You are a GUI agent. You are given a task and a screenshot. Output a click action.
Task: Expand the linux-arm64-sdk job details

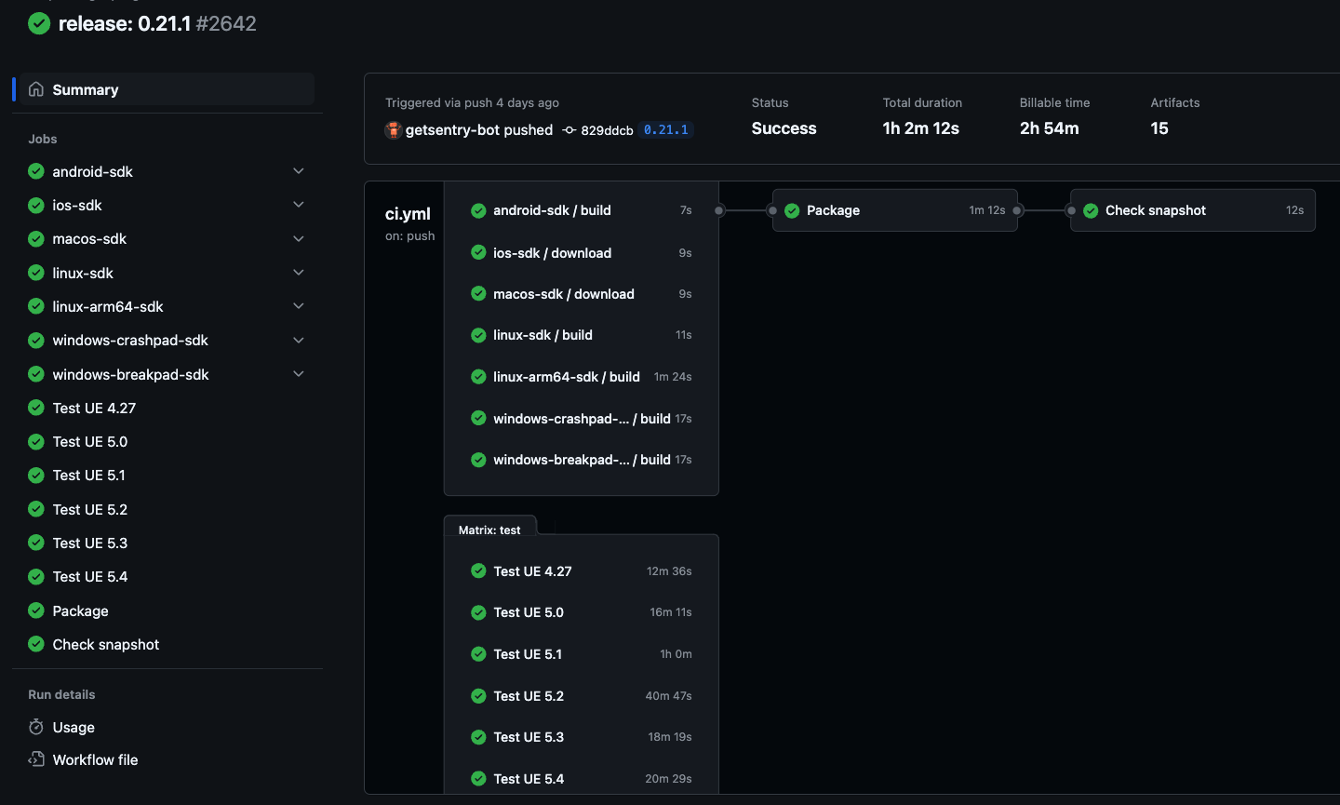298,306
